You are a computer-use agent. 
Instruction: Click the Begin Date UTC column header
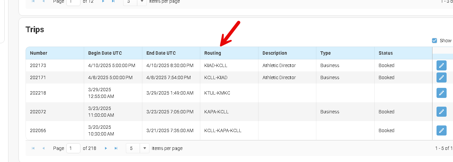tap(105, 53)
